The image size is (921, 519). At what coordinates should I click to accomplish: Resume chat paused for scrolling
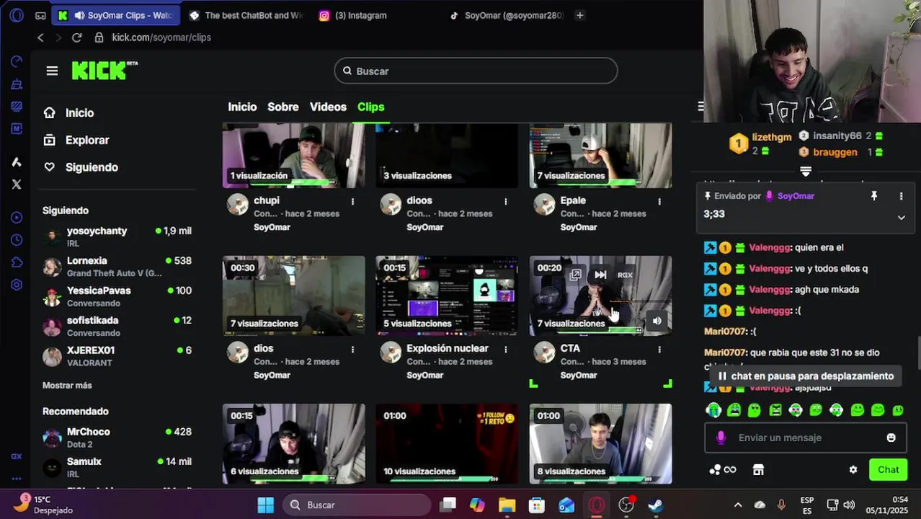pos(806,376)
